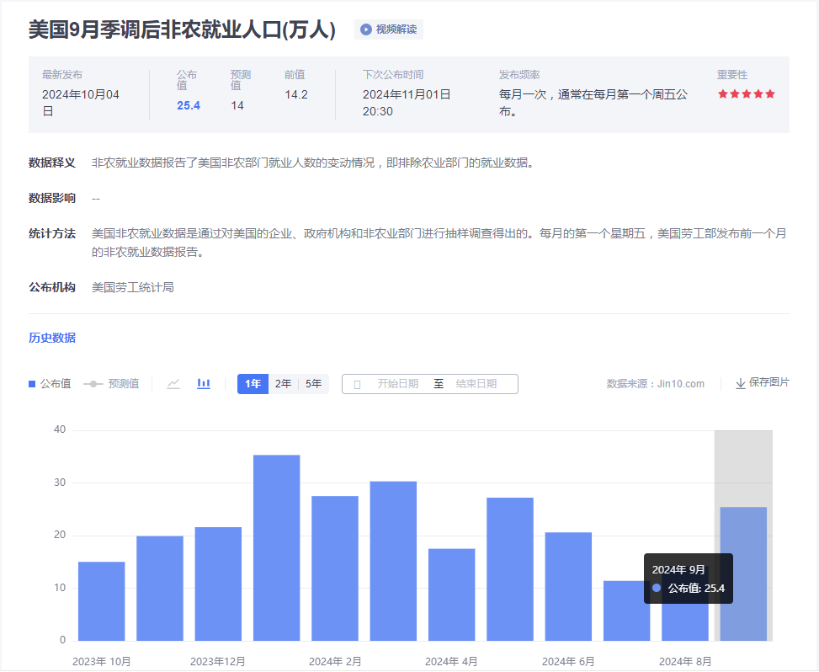Switch to bar chart view icon
This screenshot has width=819, height=672.
click(204, 384)
